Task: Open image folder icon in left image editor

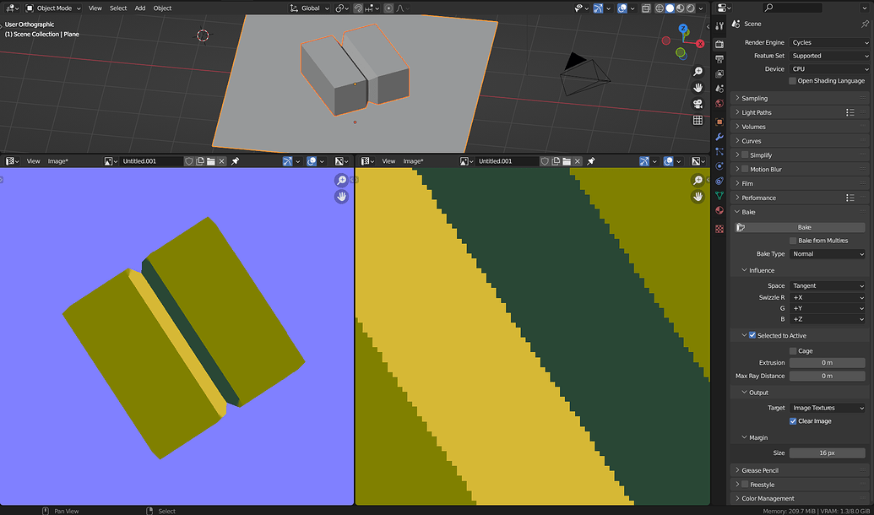Action: pyautogui.click(x=211, y=161)
